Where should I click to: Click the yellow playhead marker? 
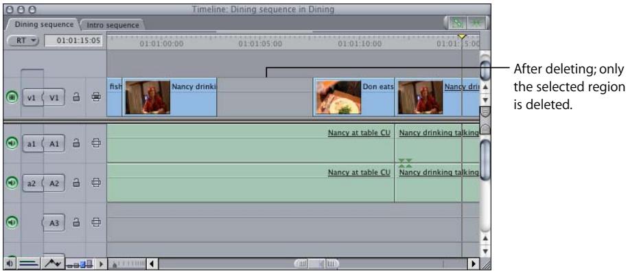tap(462, 36)
